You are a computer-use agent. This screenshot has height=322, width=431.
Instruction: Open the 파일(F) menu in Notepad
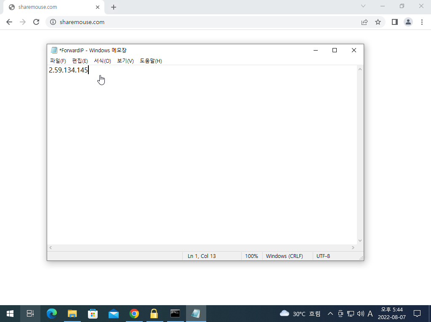click(58, 61)
